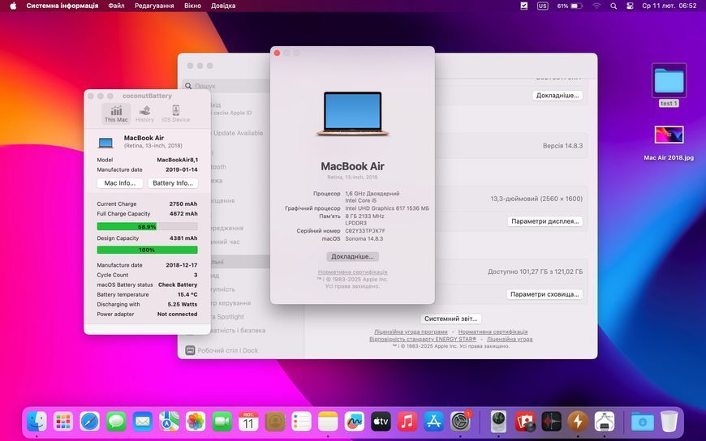
Task: Click Параметри сховища... button in System Settings
Action: click(545, 294)
